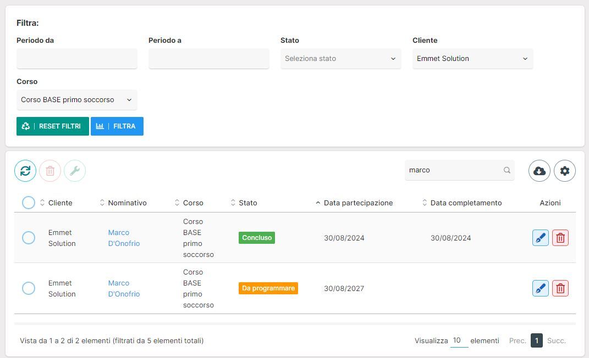The image size is (589, 358).
Task: Toggle the select-all rows checkbox
Action: pos(29,203)
